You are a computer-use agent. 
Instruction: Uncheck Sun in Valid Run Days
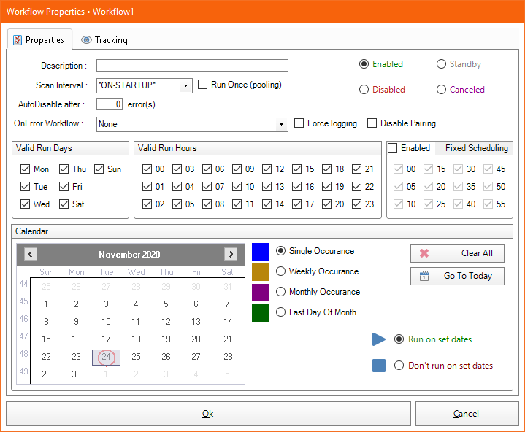point(99,169)
